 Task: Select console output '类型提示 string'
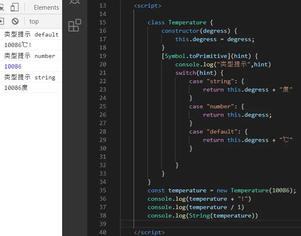click(29, 77)
